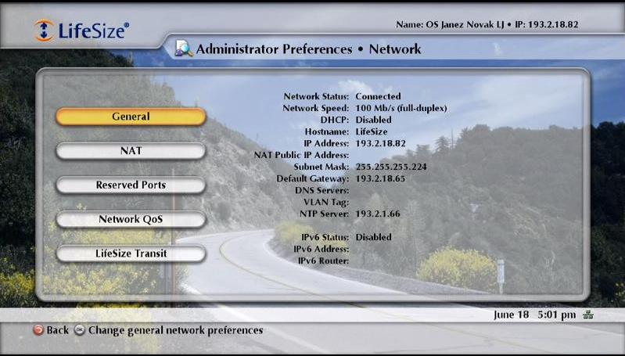The width and height of the screenshot is (625, 356).
Task: Click the network status icon beside the clock
Action: [588, 315]
